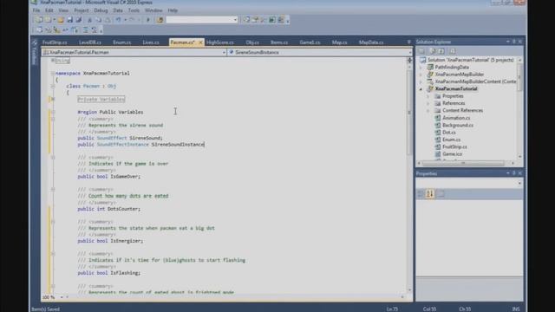Image resolution: width=555 pixels, height=312 pixels.
Task: Pin or unpin the Properties panel
Action: (514, 173)
